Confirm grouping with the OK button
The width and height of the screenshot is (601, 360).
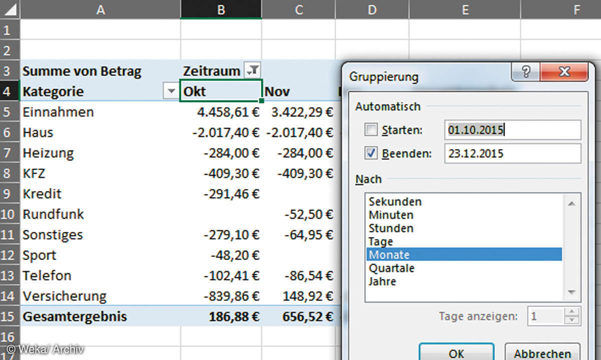[456, 353]
